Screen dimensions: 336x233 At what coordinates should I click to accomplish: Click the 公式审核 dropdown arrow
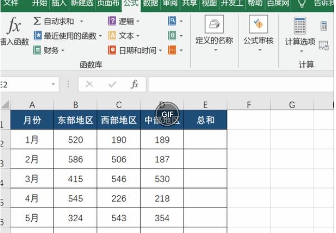tap(260, 50)
